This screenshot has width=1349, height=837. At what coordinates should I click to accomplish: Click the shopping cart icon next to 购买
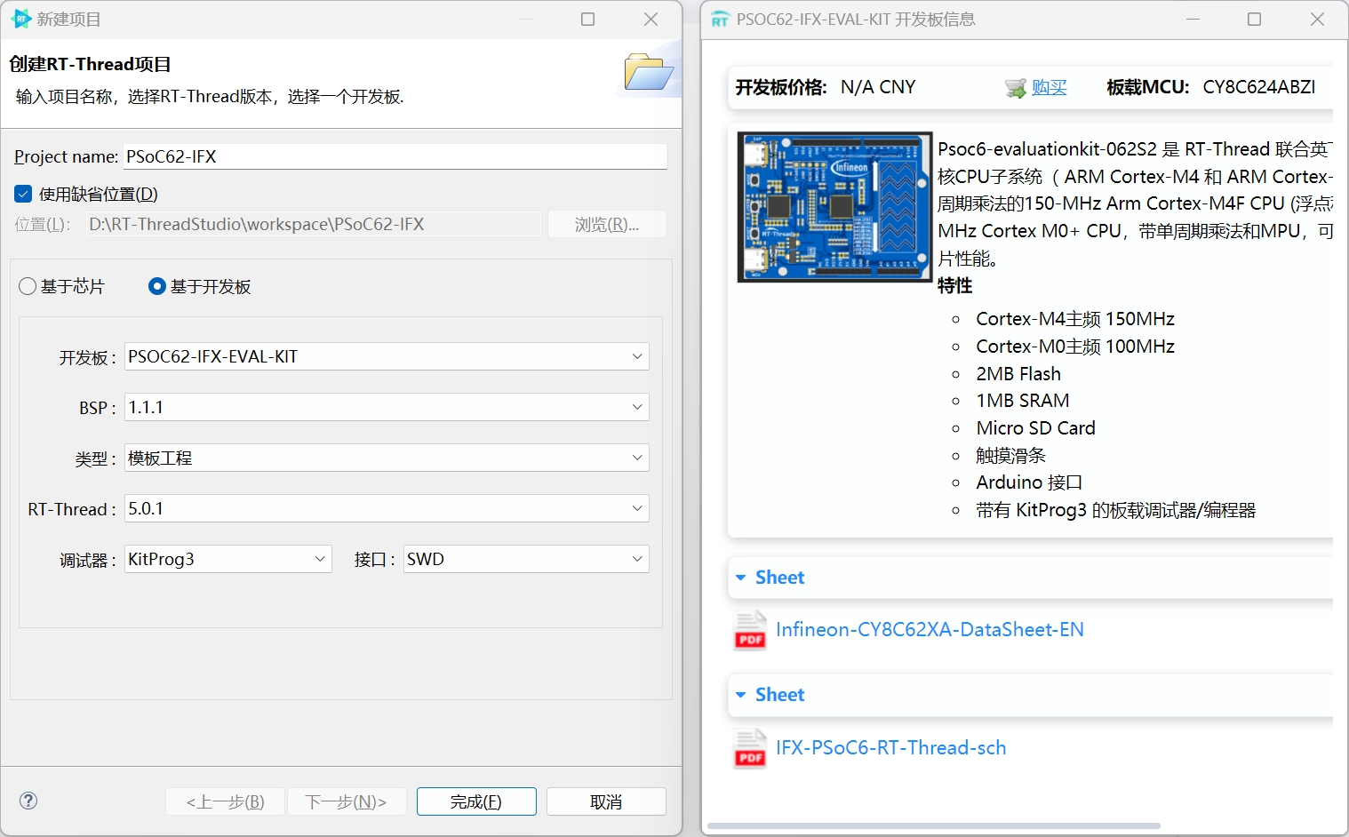[1015, 88]
